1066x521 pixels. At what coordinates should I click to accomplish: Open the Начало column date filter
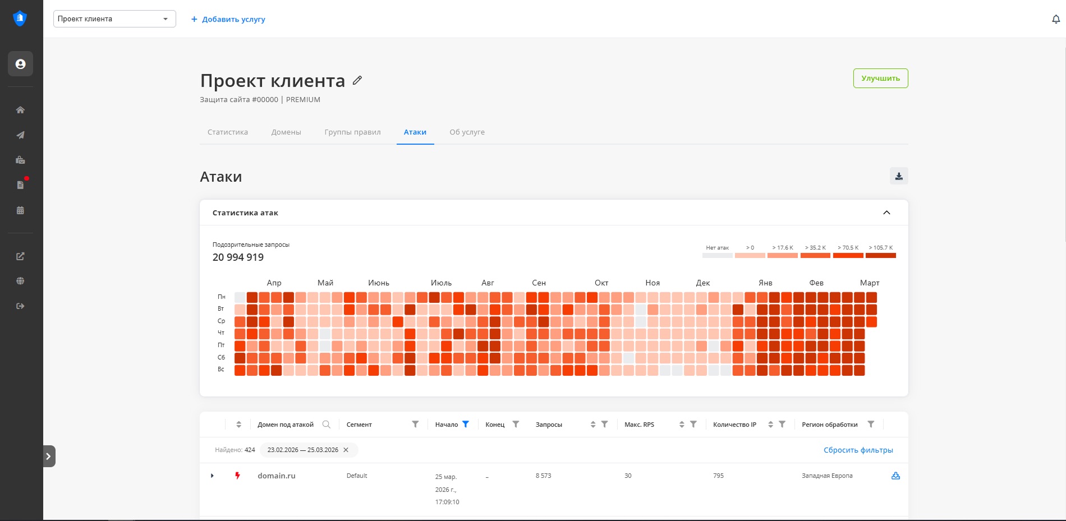(465, 425)
